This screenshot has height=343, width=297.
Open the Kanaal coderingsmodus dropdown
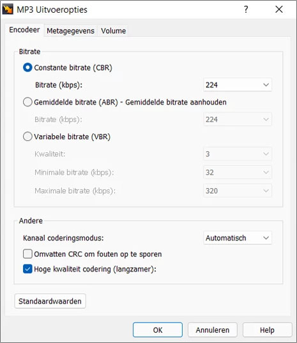point(238,238)
